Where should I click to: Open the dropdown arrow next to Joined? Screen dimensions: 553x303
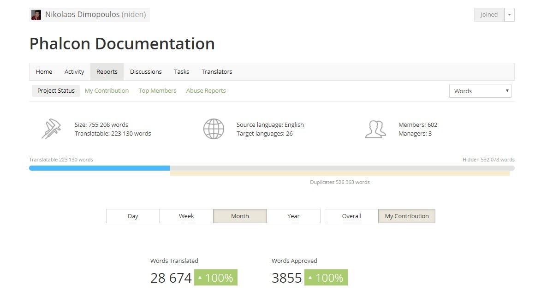[x=509, y=15]
